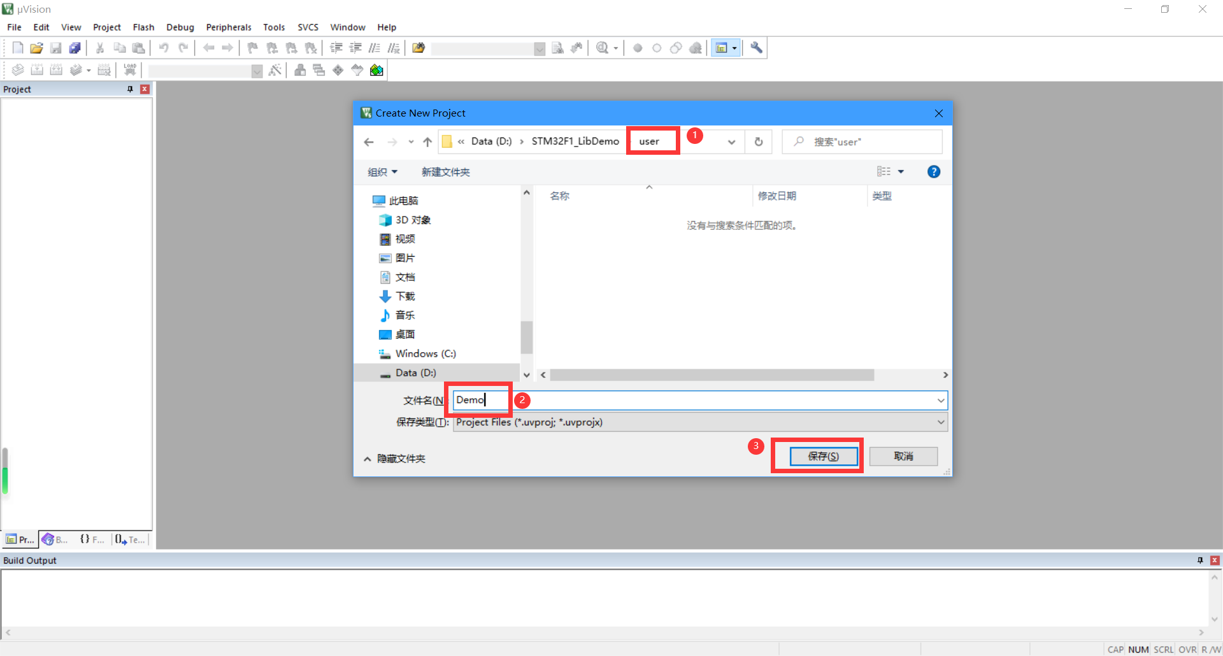Click the Open file toolbar icon
1223x656 pixels.
coord(36,48)
